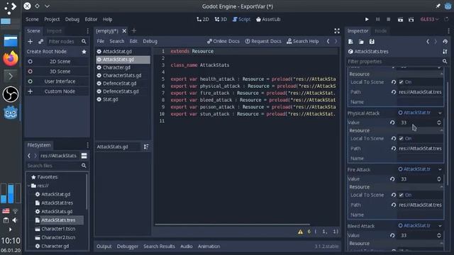
Task: Stop the running scene
Action: pos(389,19)
